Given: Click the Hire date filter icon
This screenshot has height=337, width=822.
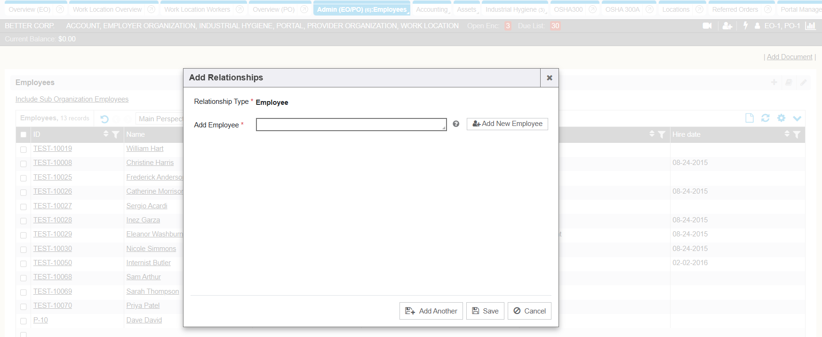Looking at the screenshot, I should 797,135.
